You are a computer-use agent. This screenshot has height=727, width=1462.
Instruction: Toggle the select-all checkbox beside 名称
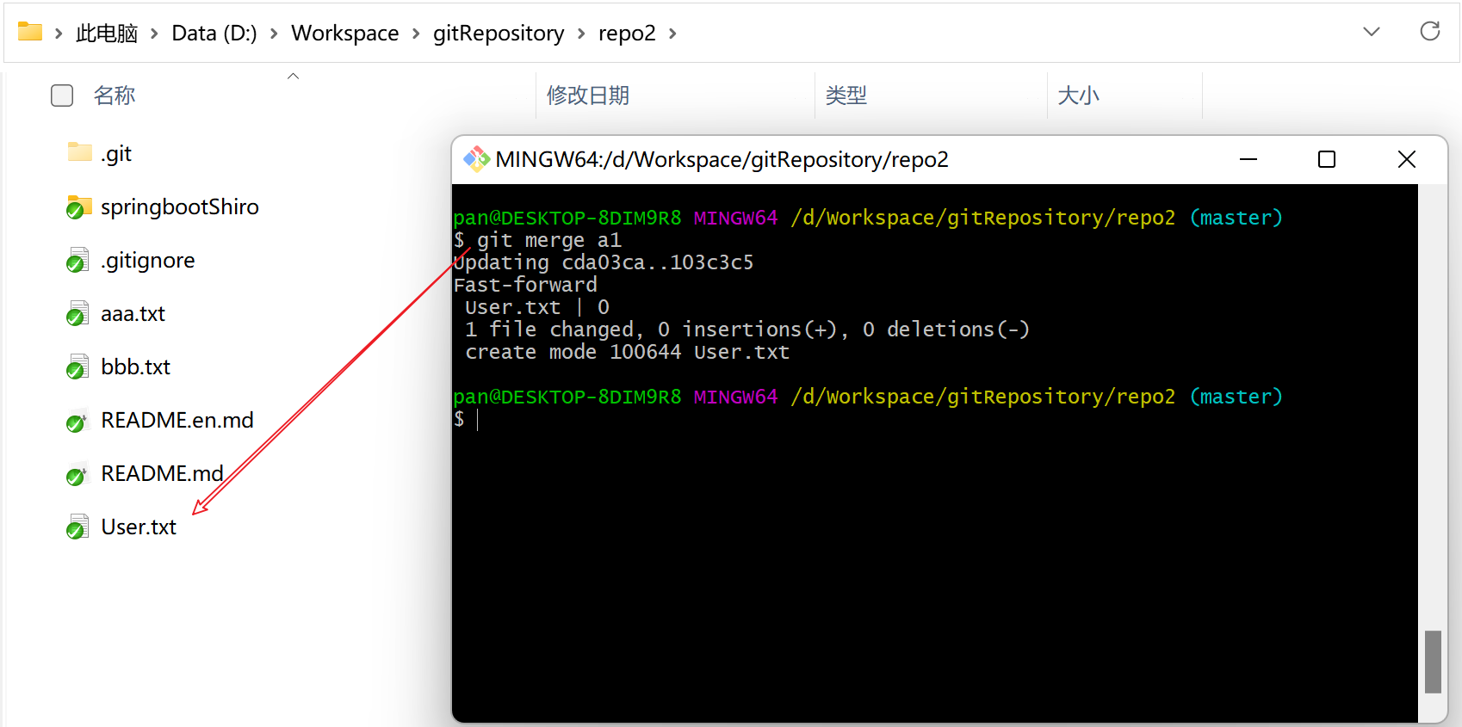62,95
